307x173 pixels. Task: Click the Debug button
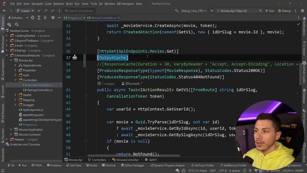tap(284, 11)
